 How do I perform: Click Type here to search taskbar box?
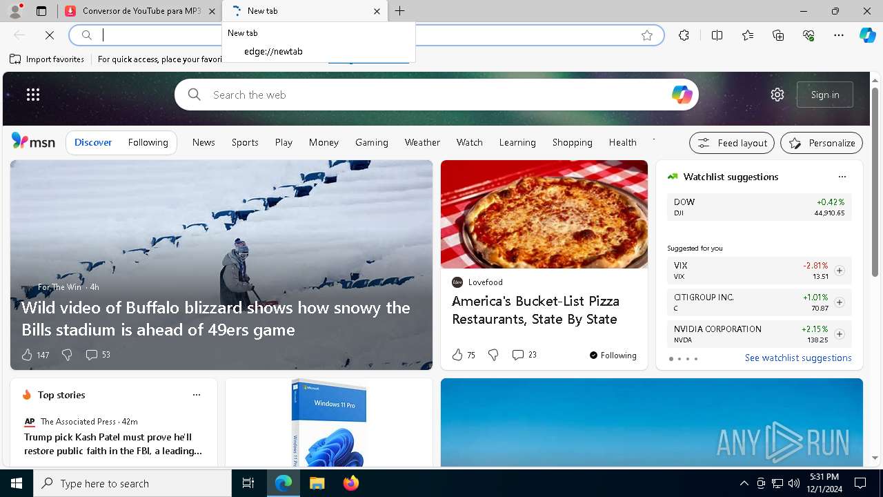[132, 483]
